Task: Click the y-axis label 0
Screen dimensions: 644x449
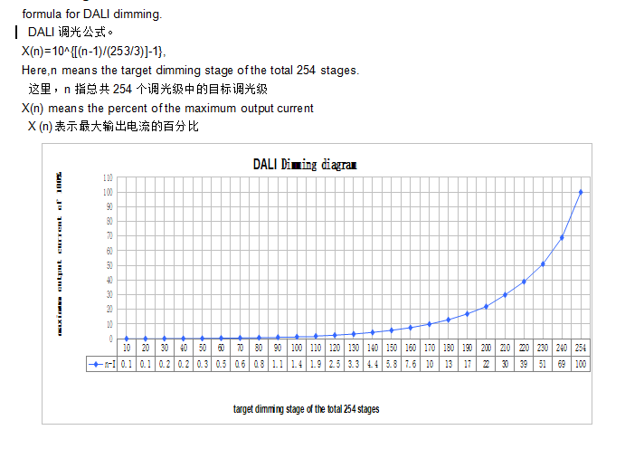Action: 111,339
